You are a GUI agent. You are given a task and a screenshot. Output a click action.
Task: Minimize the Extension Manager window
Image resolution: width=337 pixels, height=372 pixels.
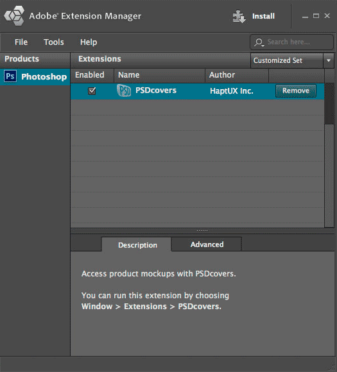click(x=305, y=17)
